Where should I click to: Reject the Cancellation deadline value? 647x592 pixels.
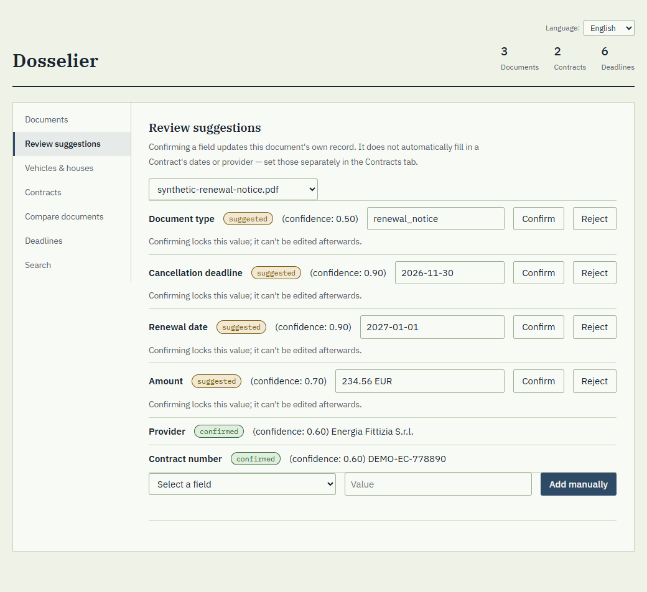pyautogui.click(x=595, y=273)
